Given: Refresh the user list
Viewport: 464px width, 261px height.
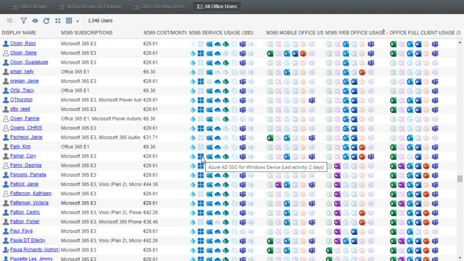Looking at the screenshot, I should [46, 21].
